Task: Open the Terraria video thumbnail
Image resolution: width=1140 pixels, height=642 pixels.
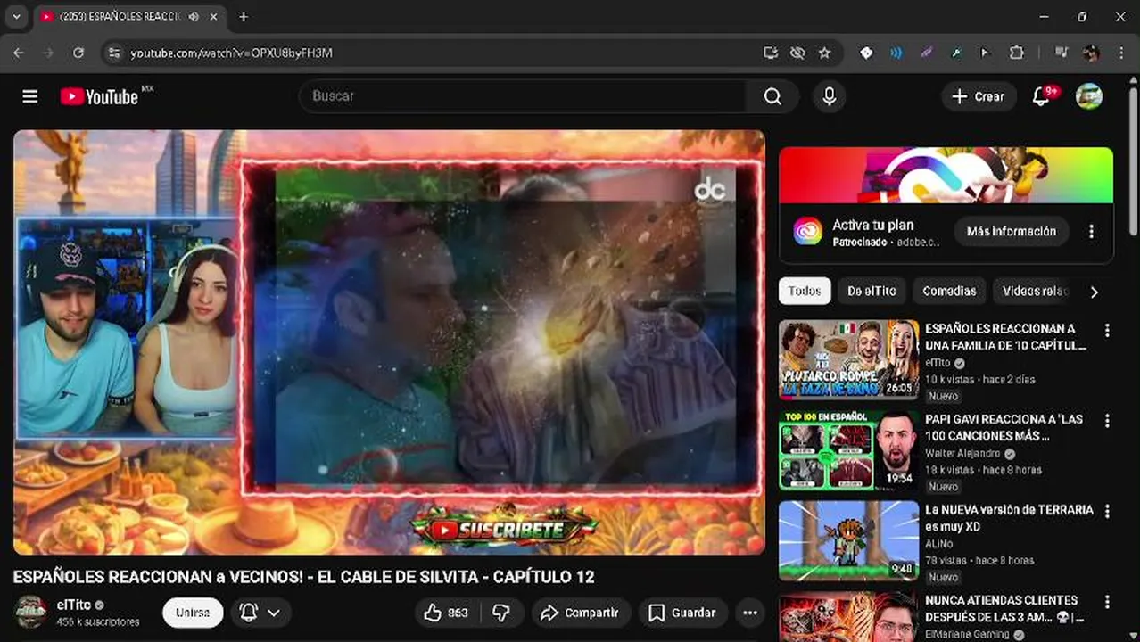Action: [x=848, y=541]
